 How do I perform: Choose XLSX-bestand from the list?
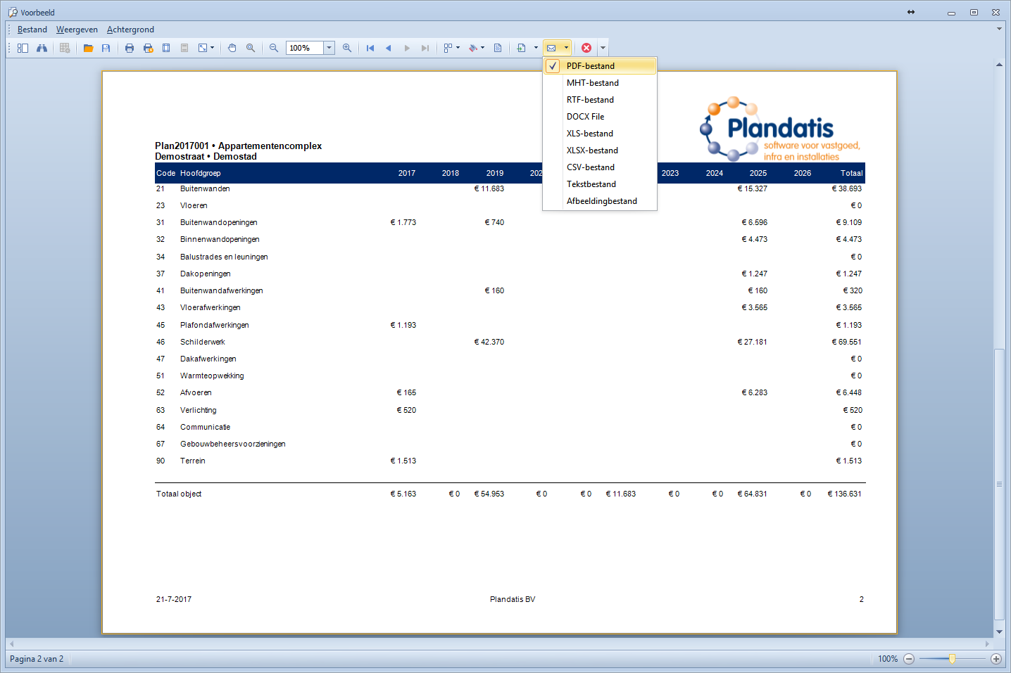click(600, 150)
